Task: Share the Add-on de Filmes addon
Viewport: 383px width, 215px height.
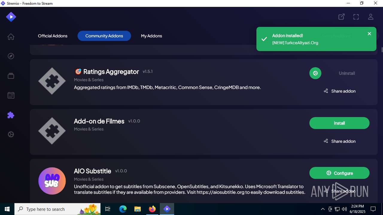Action: [340, 141]
